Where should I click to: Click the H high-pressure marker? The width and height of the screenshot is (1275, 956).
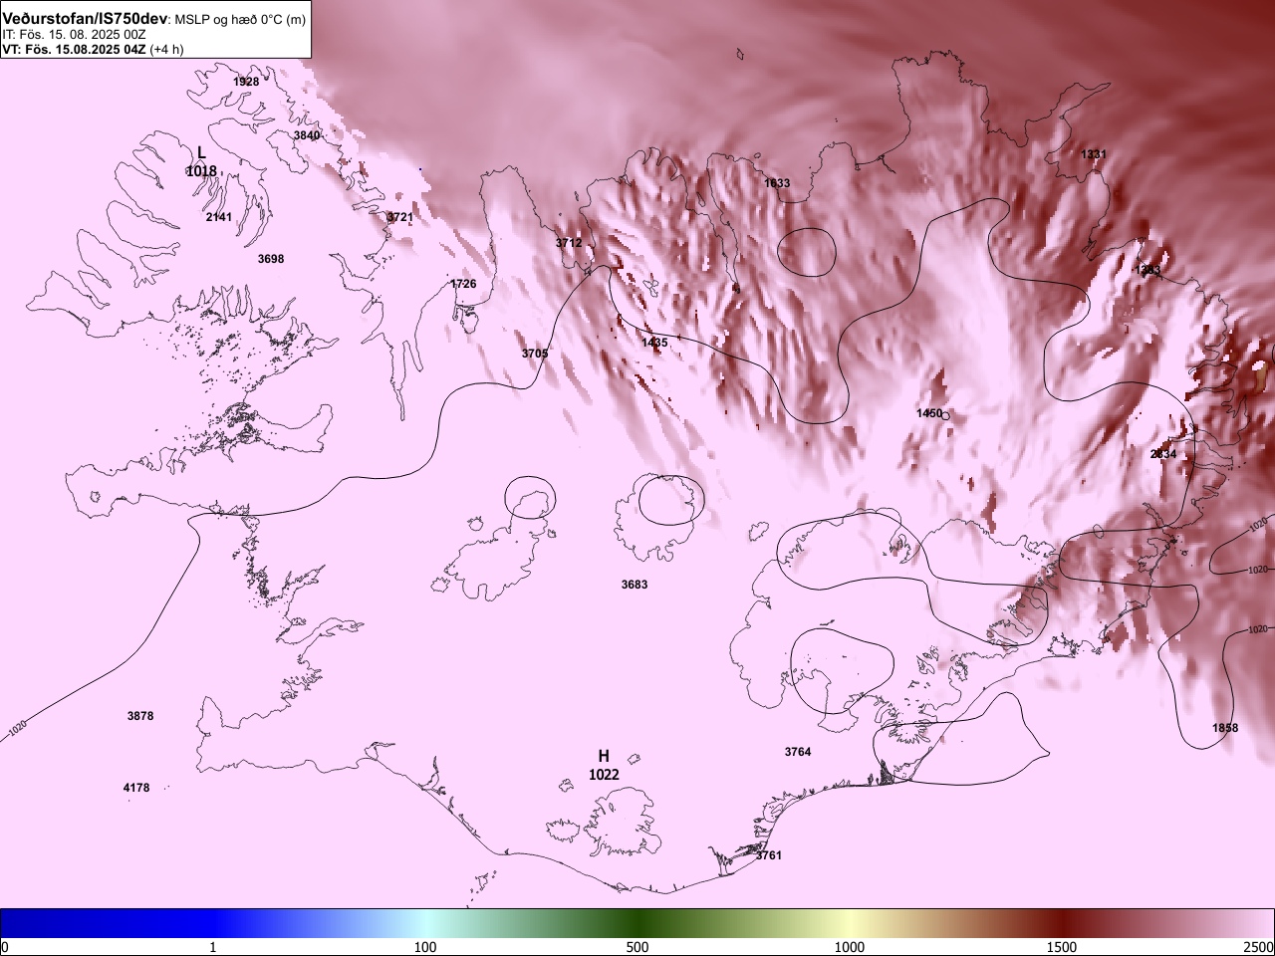tap(604, 756)
